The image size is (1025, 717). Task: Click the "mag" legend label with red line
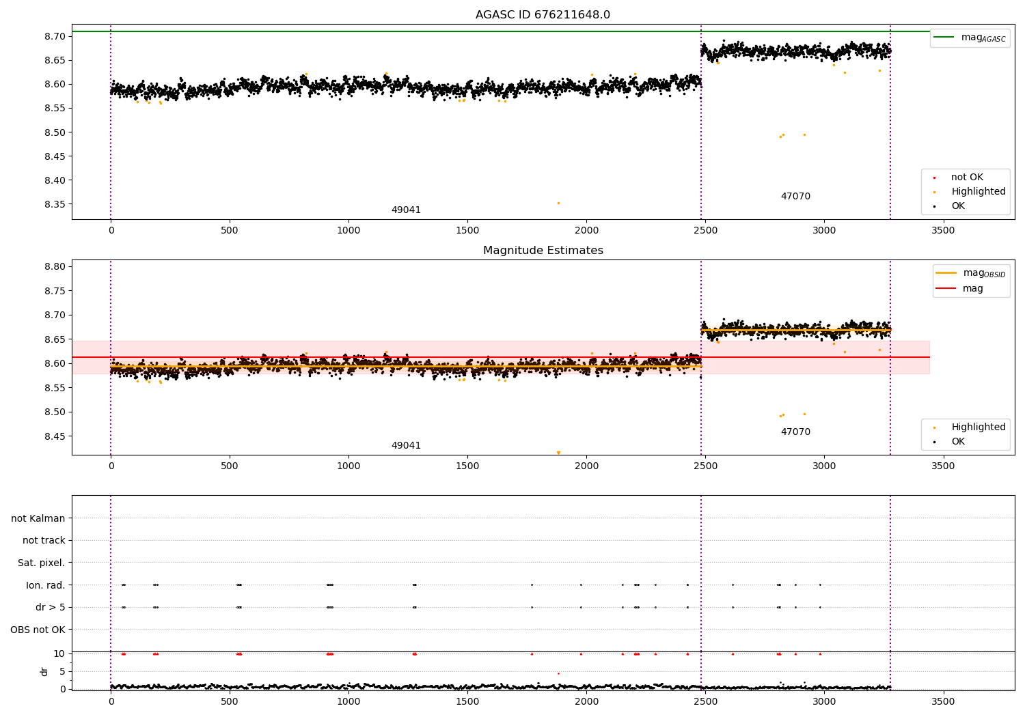[973, 289]
